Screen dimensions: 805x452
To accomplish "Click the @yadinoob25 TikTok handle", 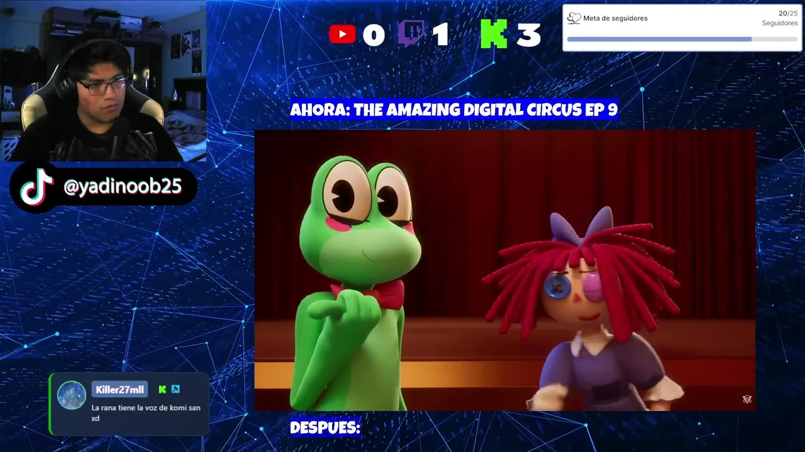I will 123,186.
